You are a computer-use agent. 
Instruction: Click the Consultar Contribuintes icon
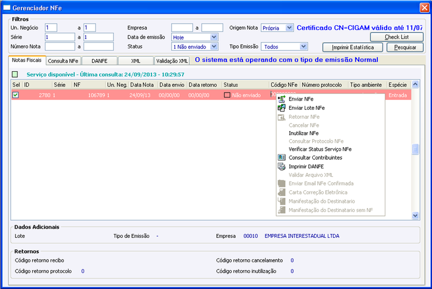point(281,157)
